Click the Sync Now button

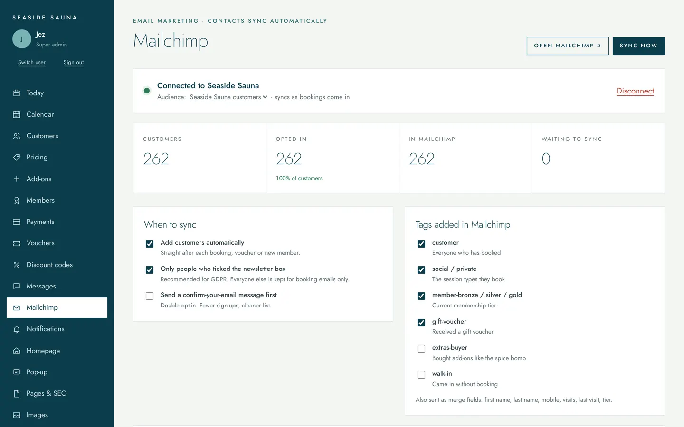click(638, 46)
